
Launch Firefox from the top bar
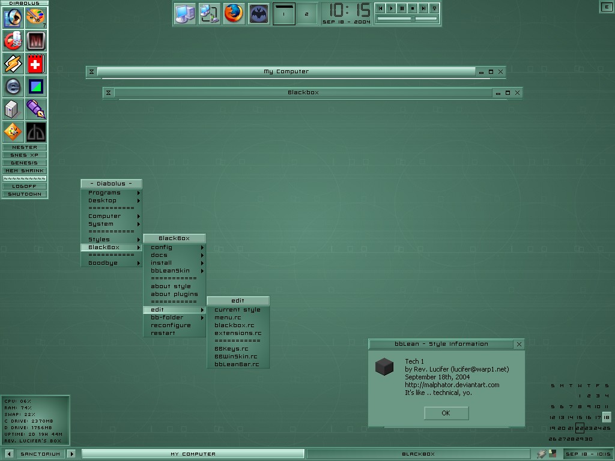(234, 14)
